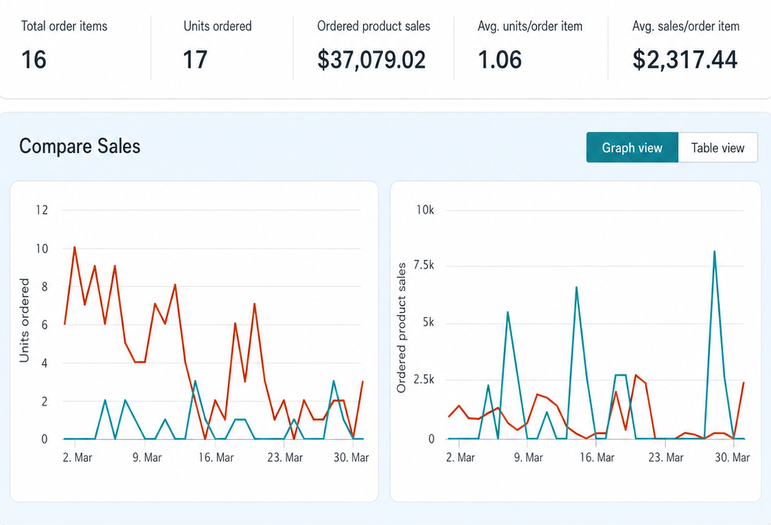This screenshot has width=771, height=525.
Task: Click the 10k label on sales chart
Action: point(426,211)
